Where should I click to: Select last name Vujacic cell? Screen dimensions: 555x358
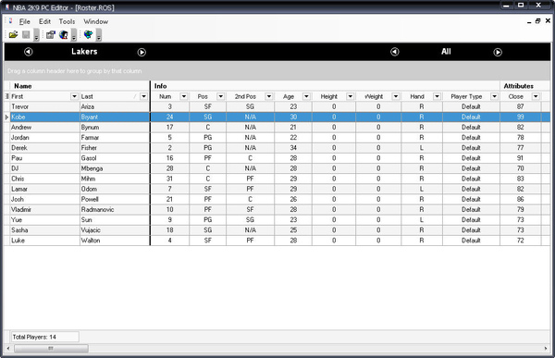pyautogui.click(x=115, y=229)
